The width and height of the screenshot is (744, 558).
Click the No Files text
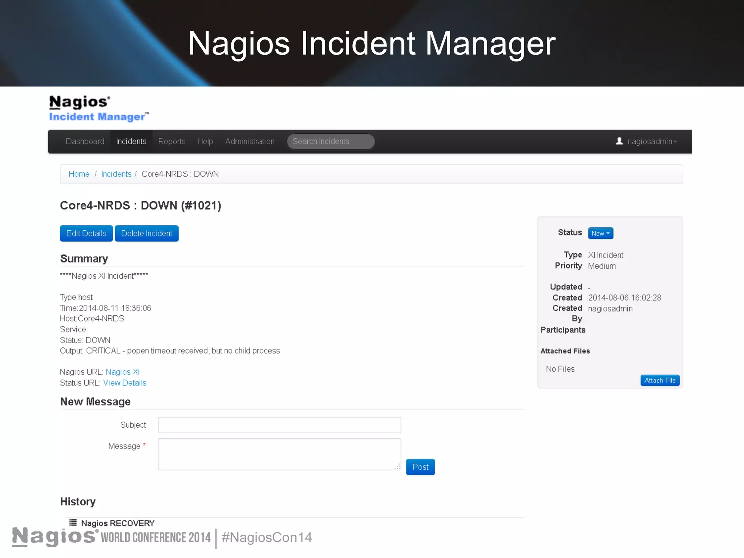click(560, 369)
